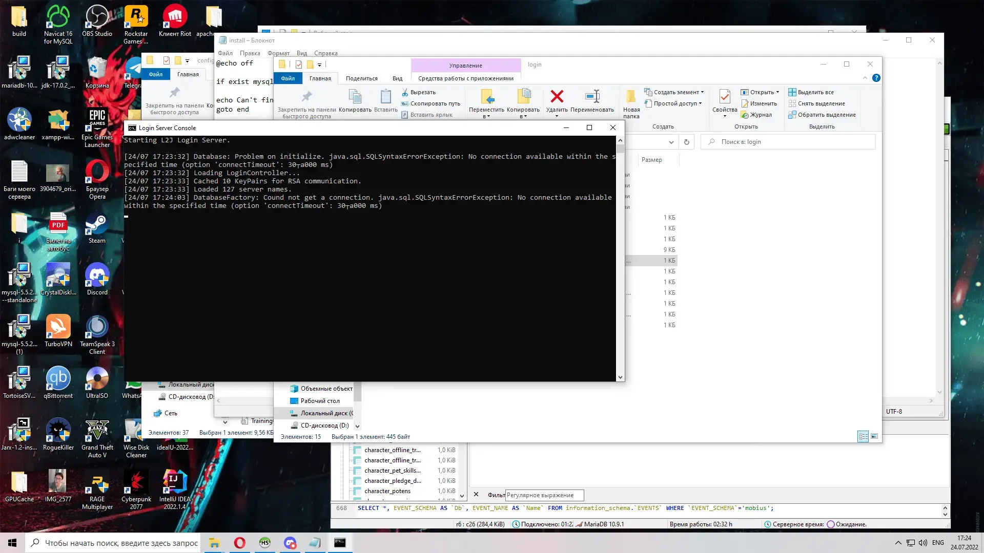Switch to Главная tab in login Explorer
The height and width of the screenshot is (553, 984).
[x=320, y=78]
